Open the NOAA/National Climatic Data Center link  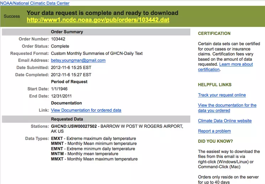(35, 3)
